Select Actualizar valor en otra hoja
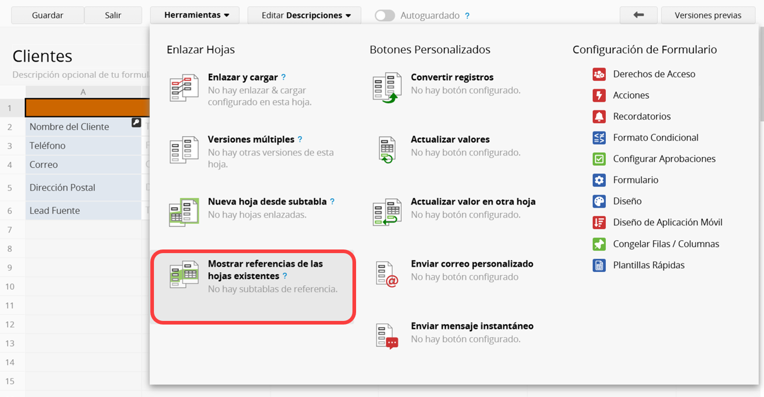 click(x=473, y=202)
